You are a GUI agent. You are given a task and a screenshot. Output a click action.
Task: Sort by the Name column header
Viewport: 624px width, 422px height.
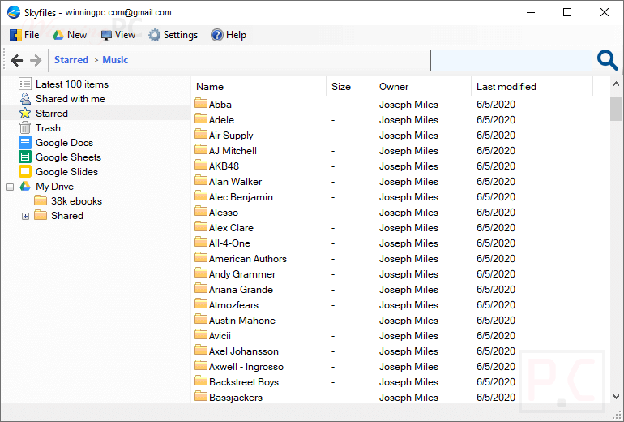pos(259,87)
